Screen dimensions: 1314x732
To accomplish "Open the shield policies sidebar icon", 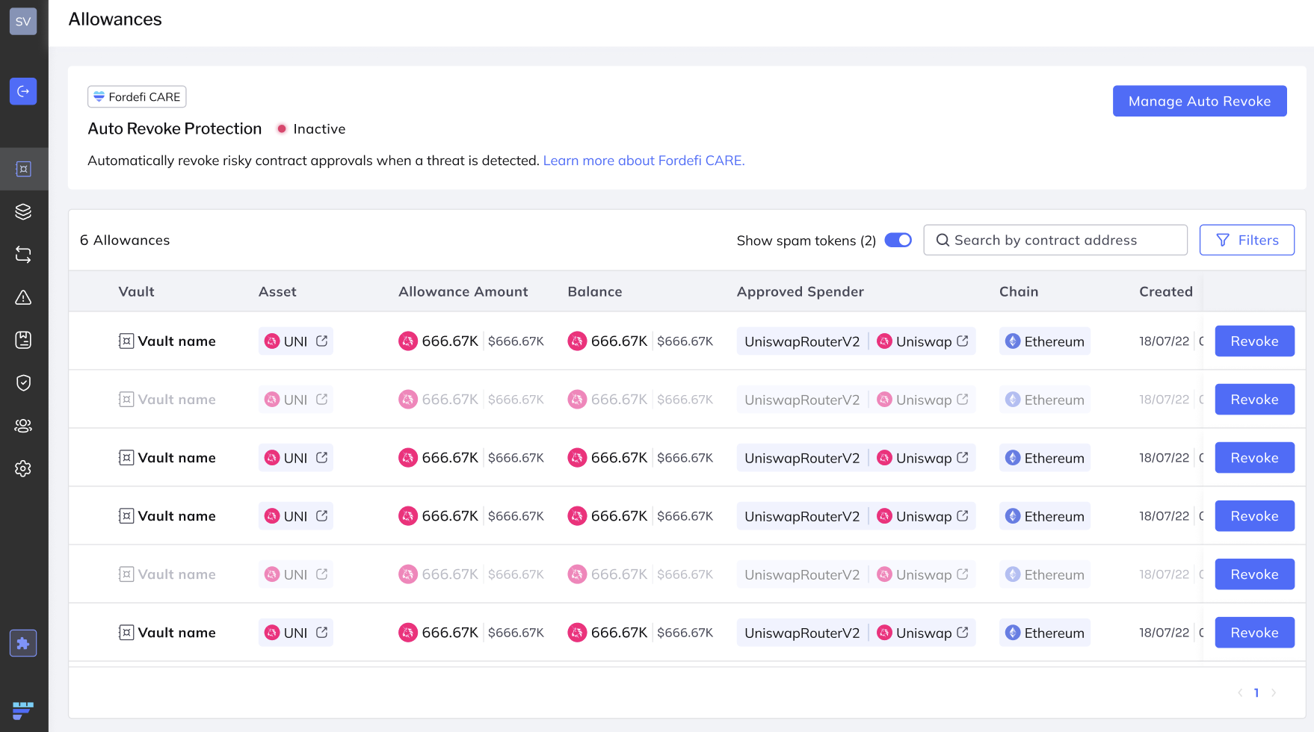I will (x=23, y=383).
